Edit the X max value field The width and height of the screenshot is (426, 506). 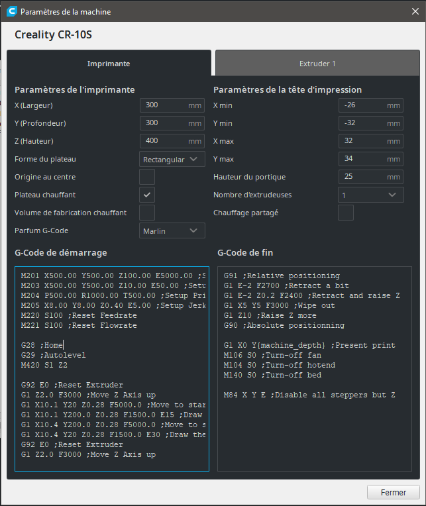pyautogui.click(x=371, y=141)
